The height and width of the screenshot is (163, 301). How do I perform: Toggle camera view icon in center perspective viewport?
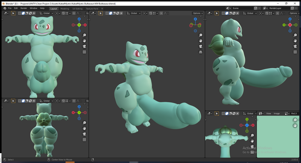tap(201, 46)
